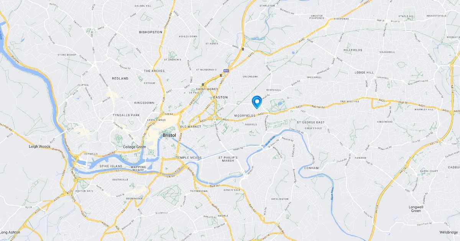Select the Longwell Green label
The image size is (460, 241).
point(416,209)
